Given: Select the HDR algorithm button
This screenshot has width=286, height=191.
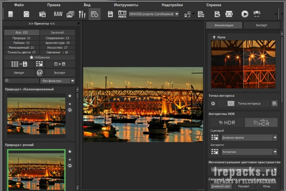Looking at the screenshot, I should pos(227,123).
